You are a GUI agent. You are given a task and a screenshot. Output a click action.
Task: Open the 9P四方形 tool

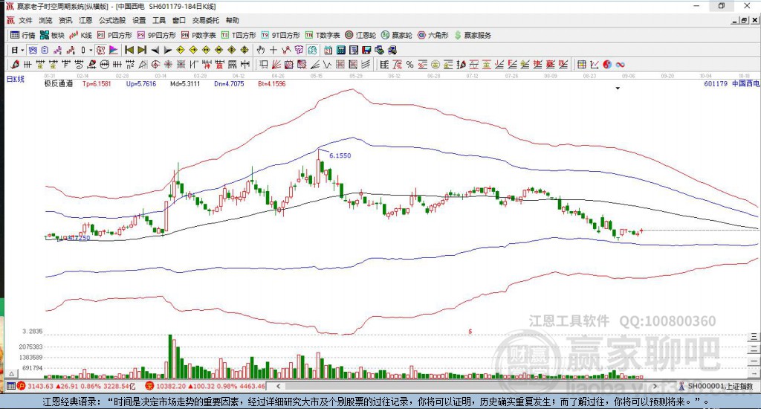[x=156, y=35]
